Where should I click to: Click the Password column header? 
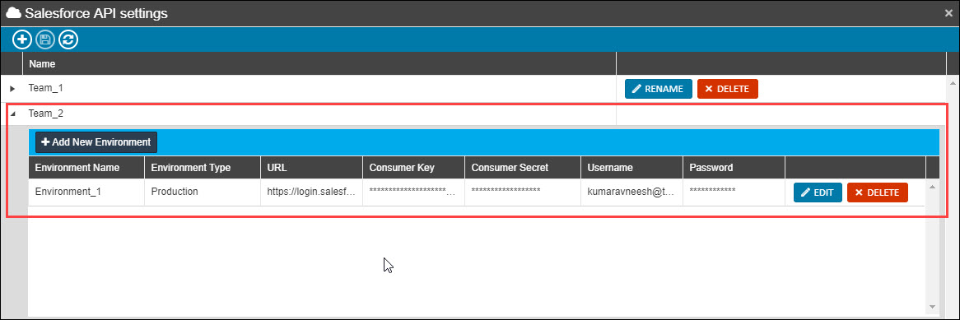click(x=734, y=167)
